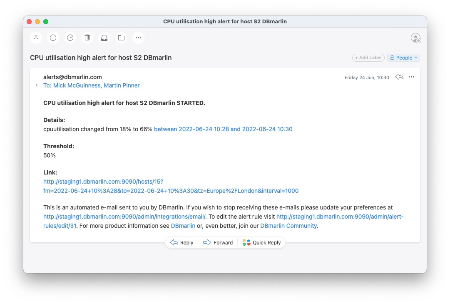This screenshot has width=450, height=304.
Task: Expand recipient details with the chevron
Action: pyautogui.click(x=37, y=85)
